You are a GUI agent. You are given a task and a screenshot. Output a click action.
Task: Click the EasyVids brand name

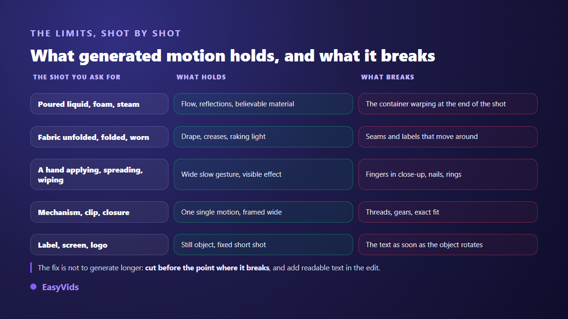coord(61,287)
